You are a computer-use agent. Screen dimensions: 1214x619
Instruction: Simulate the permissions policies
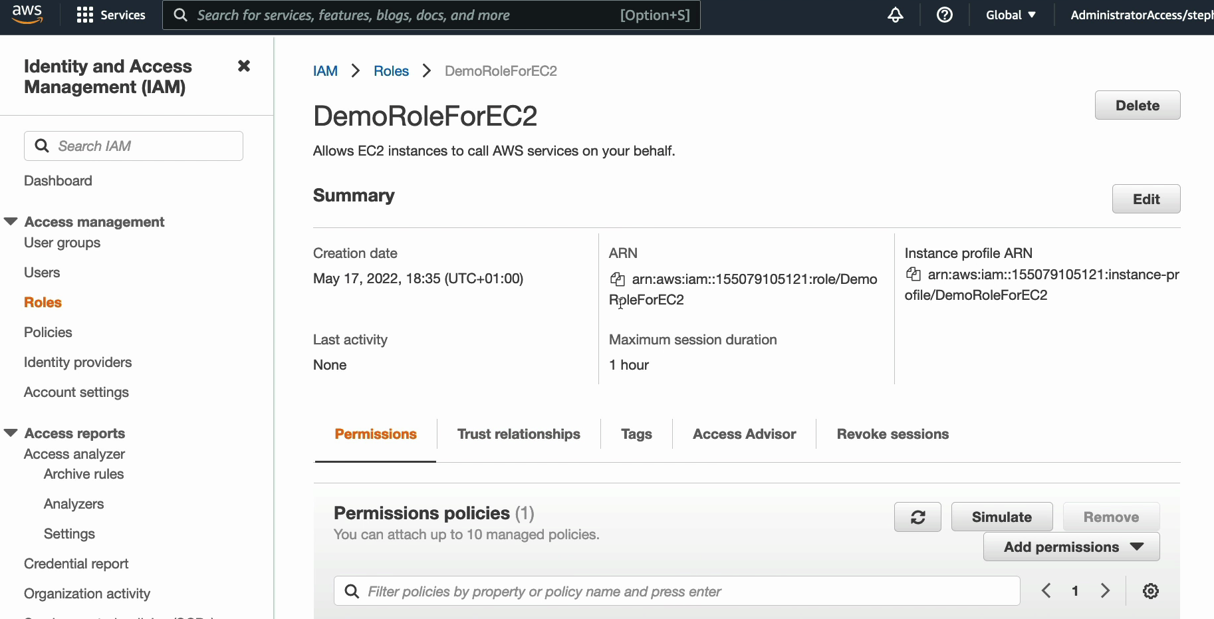[x=1002, y=517]
